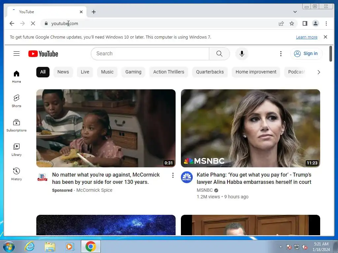Select the Gaming filter chip
The height and width of the screenshot is (253, 338).
(133, 72)
